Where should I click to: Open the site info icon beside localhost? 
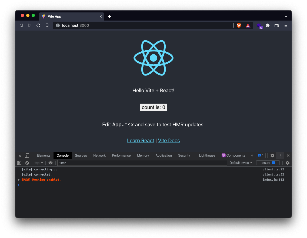(x=58, y=25)
